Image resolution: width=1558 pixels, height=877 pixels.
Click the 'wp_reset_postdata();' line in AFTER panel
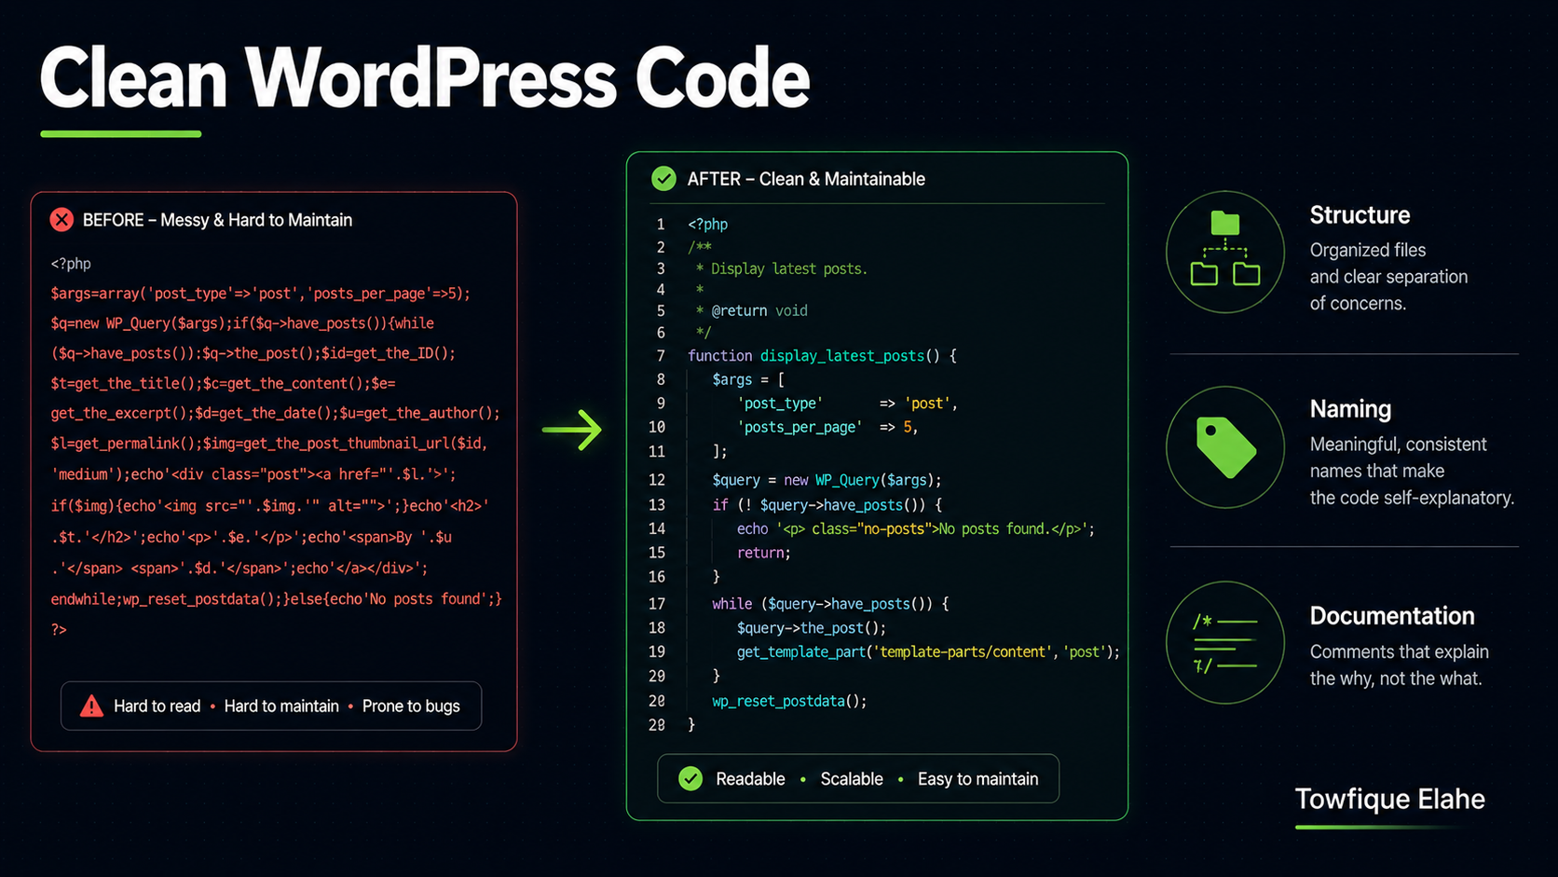click(x=789, y=701)
